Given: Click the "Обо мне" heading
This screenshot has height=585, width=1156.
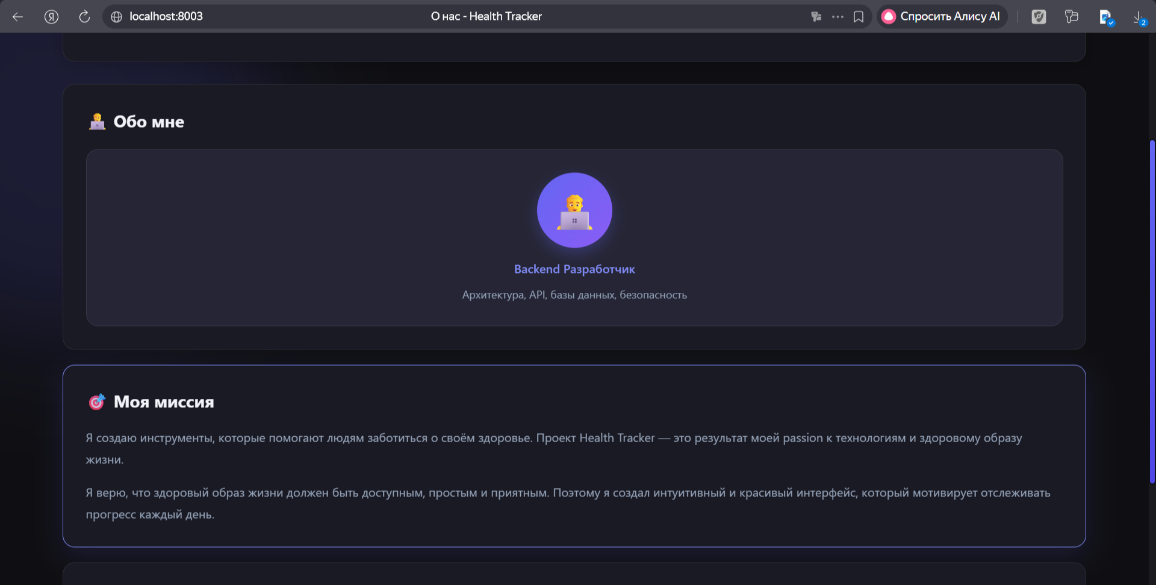Looking at the screenshot, I should [x=149, y=122].
